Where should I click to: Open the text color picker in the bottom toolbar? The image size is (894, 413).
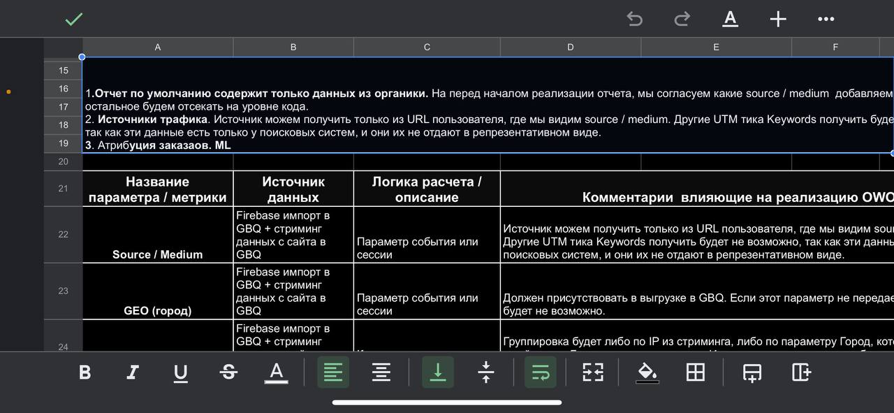(x=277, y=372)
